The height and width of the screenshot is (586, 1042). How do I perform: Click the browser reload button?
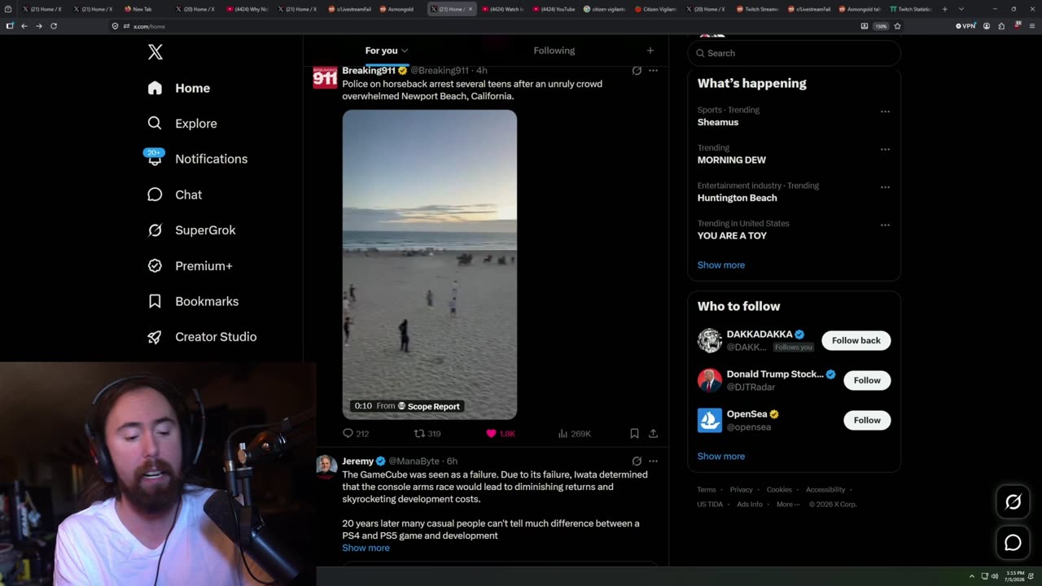coord(54,26)
